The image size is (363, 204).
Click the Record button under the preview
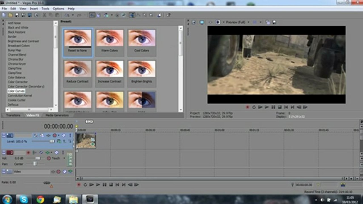click(247, 107)
